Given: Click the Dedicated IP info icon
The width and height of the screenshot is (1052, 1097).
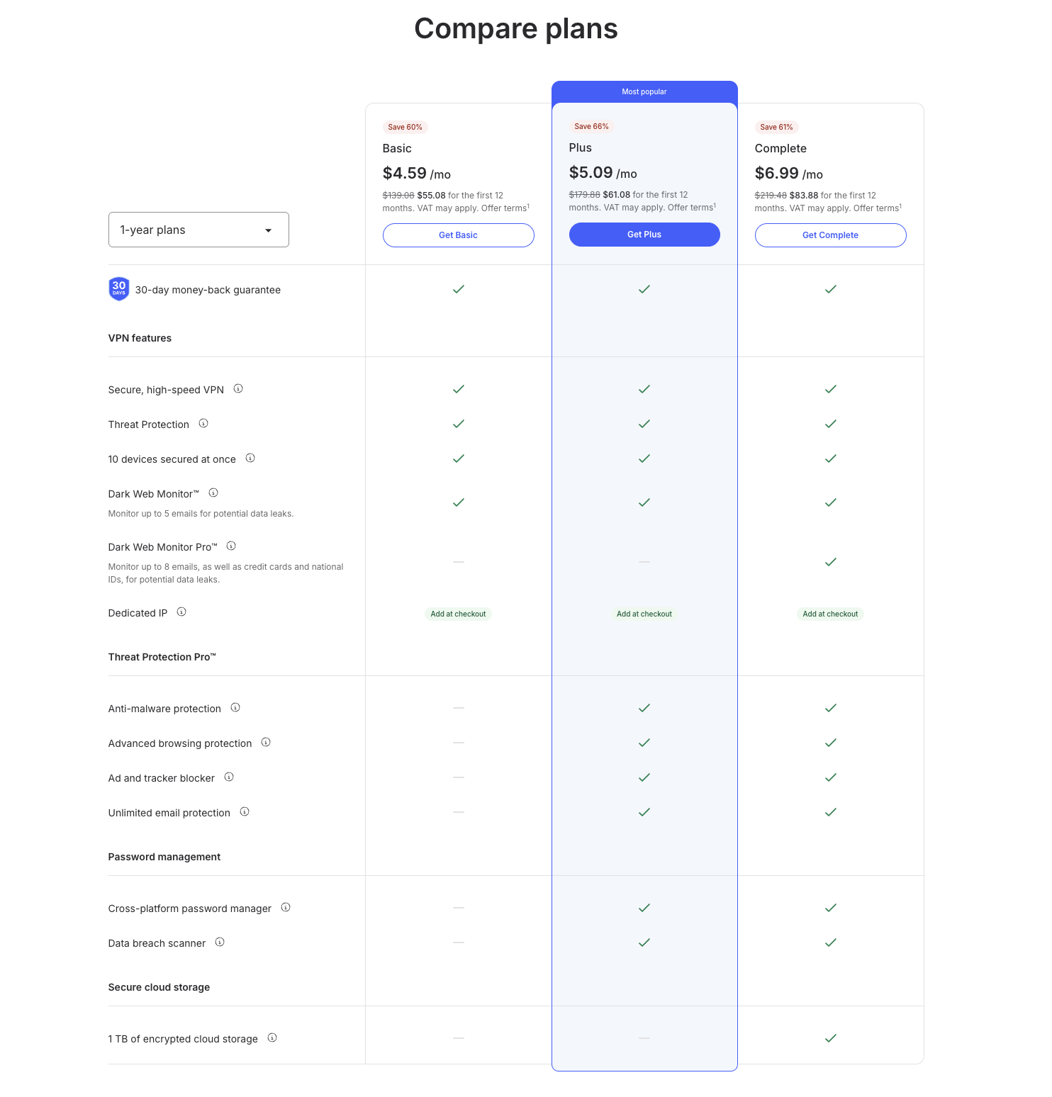Looking at the screenshot, I should point(181,612).
